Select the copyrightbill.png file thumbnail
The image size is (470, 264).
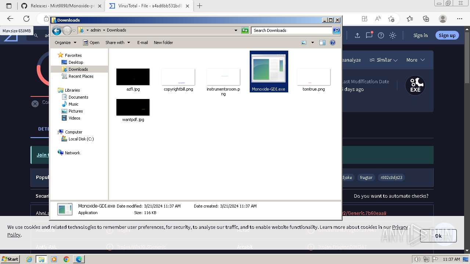178,77
